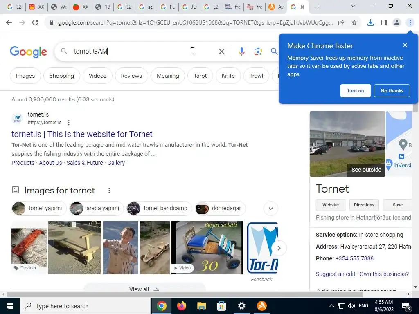Viewport: 419px width, 314px height.
Task: Click the browser forward arrow
Action: pos(22,23)
